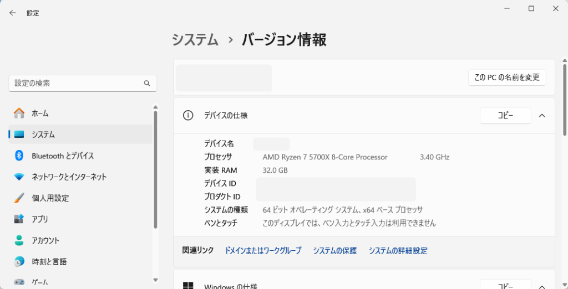Click the 3.40 GHz value
The width and height of the screenshot is (568, 289).
click(435, 157)
